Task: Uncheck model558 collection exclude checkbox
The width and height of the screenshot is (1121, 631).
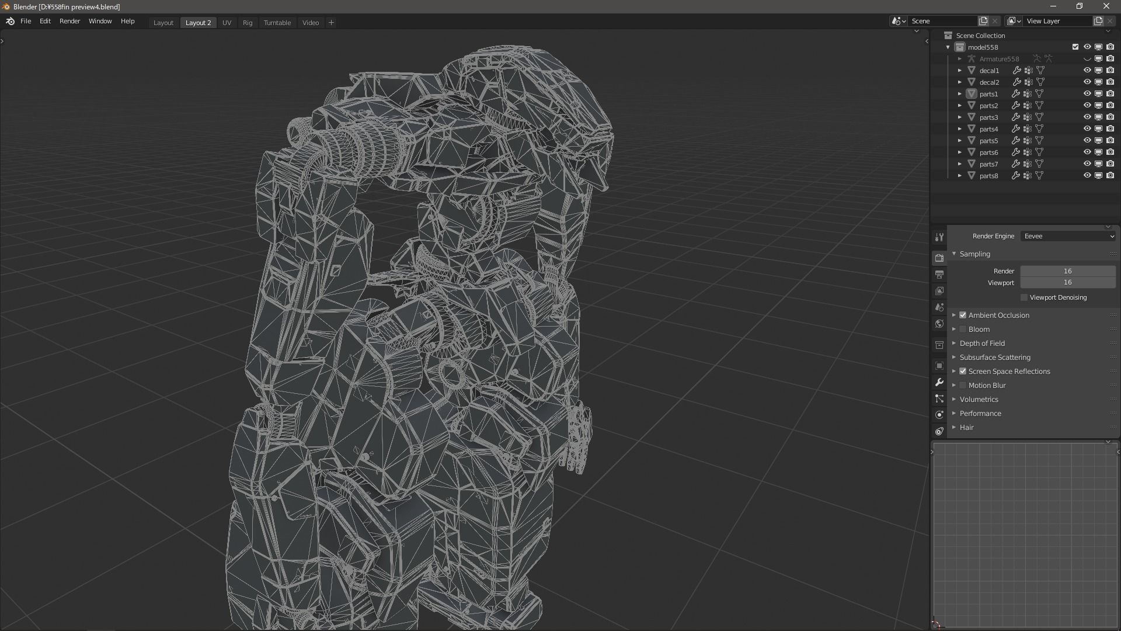Action: point(1075,47)
